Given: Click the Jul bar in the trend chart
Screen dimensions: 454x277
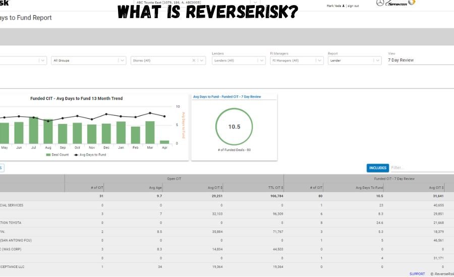Looking at the screenshot, I should tap(34, 130).
